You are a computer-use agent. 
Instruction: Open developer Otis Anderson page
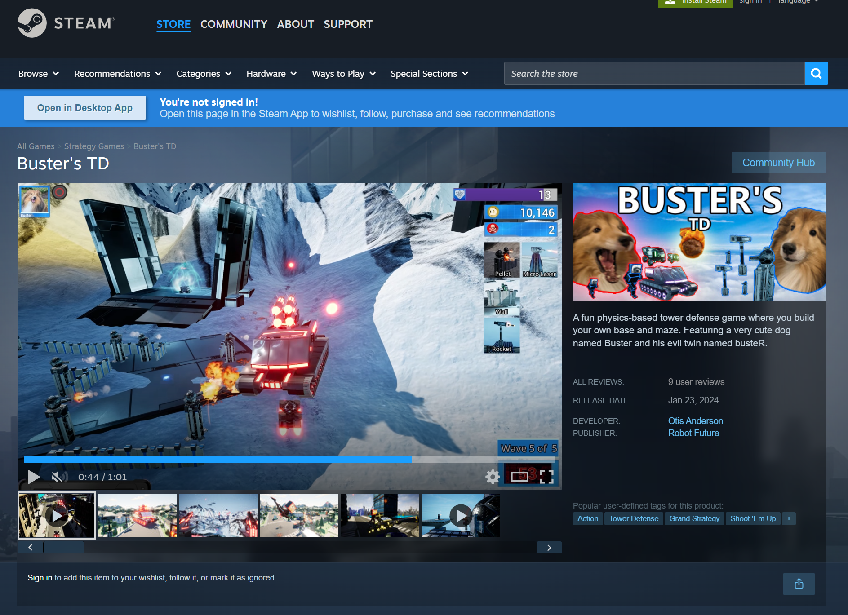pyautogui.click(x=695, y=421)
